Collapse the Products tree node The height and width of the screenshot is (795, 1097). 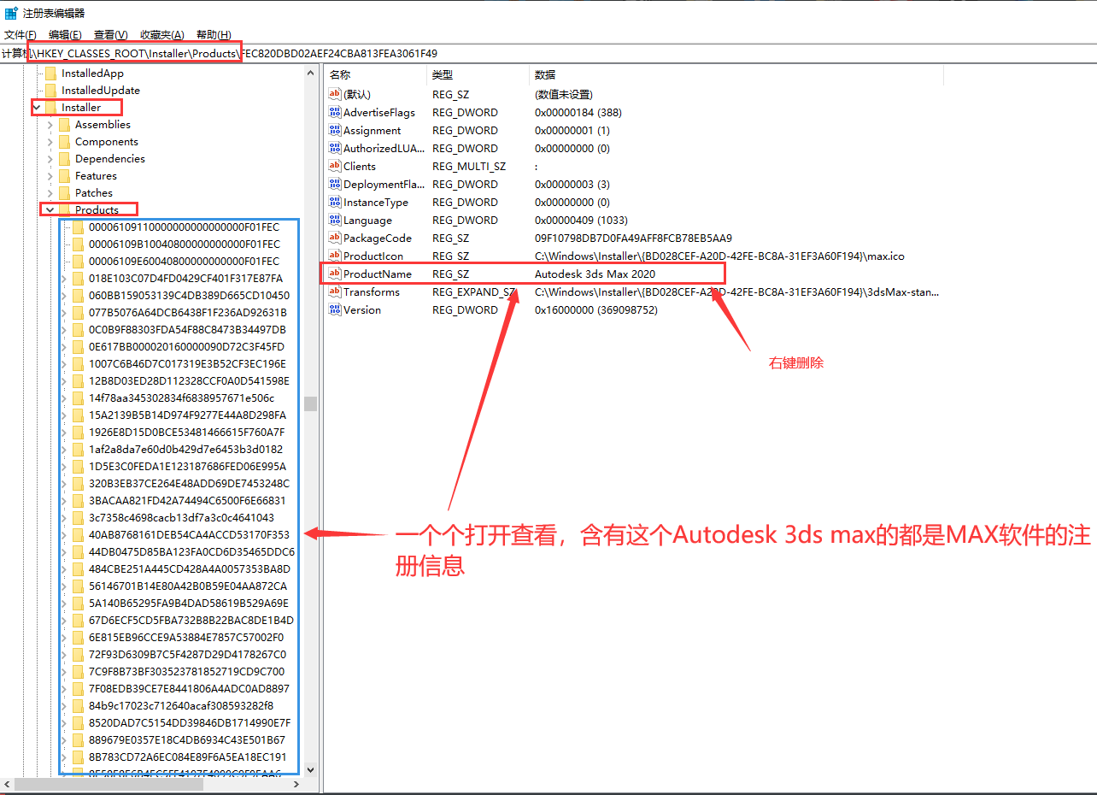click(50, 209)
